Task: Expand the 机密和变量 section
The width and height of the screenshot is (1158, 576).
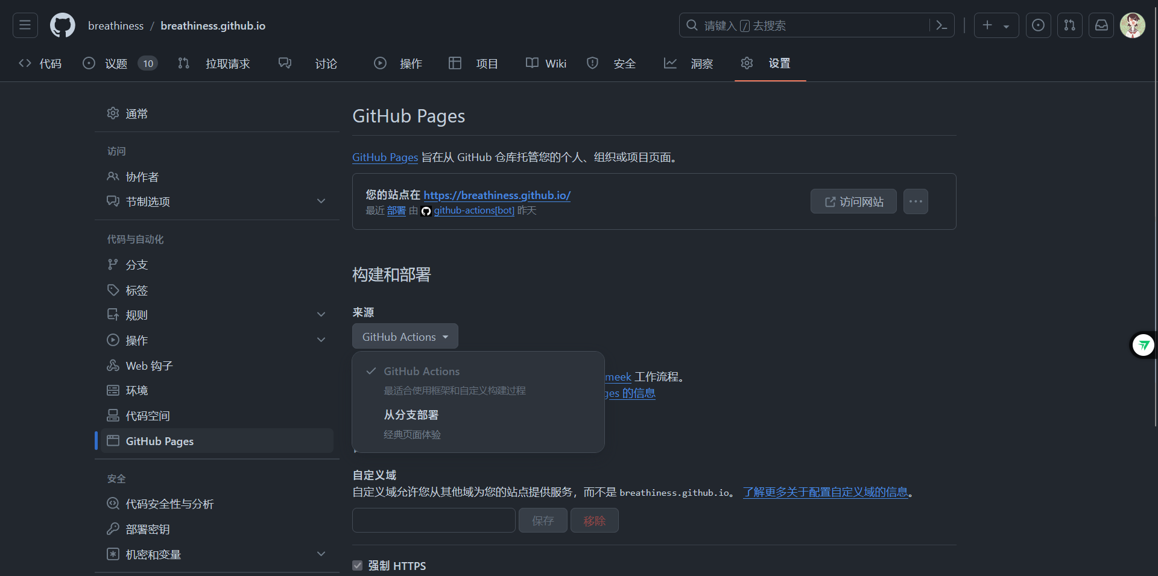Action: coord(153,554)
